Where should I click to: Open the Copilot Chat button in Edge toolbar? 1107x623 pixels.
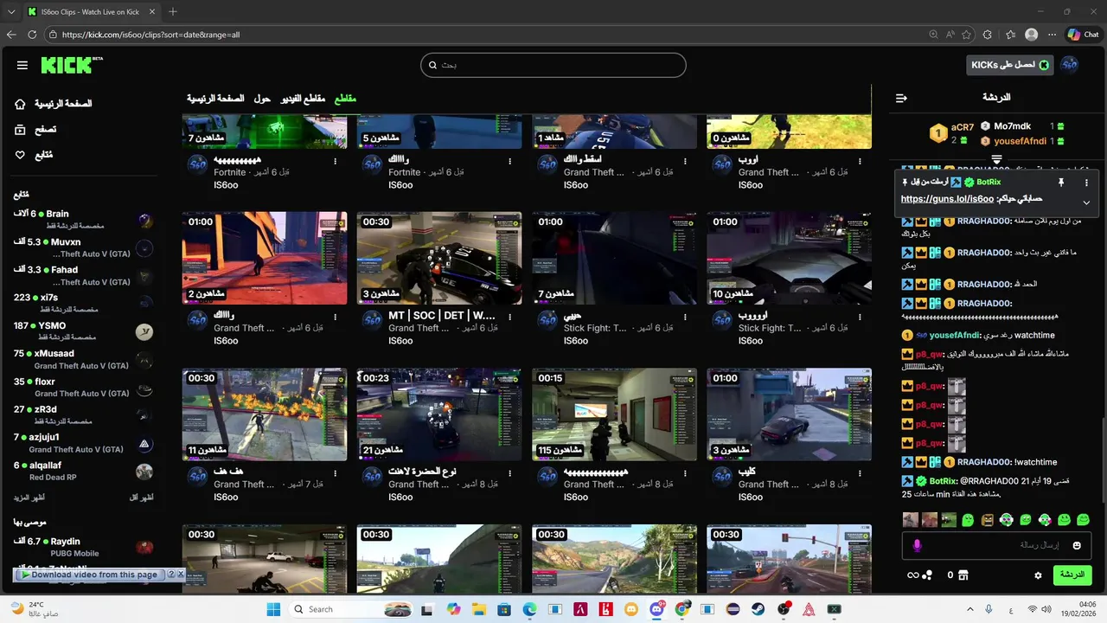point(1084,35)
